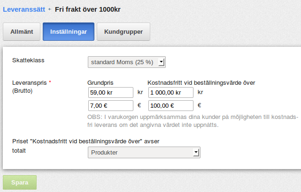Focus the Grundpris field showing 59,00 kr
301x192 pixels.
pos(110,93)
